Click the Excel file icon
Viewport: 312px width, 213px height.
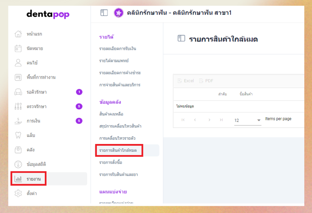(179, 81)
